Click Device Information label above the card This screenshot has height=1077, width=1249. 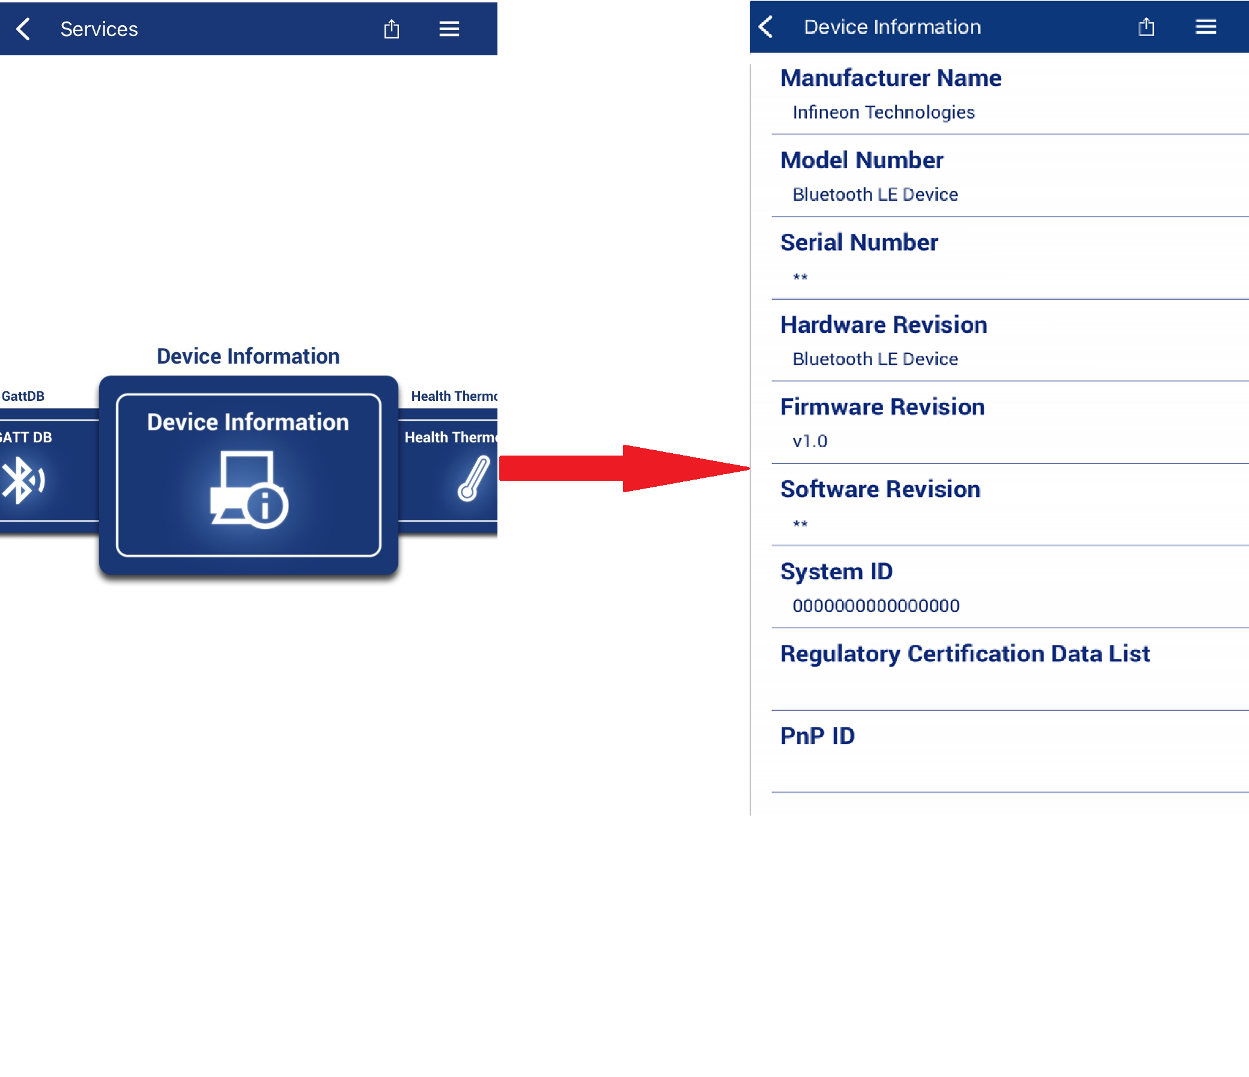[x=248, y=356]
